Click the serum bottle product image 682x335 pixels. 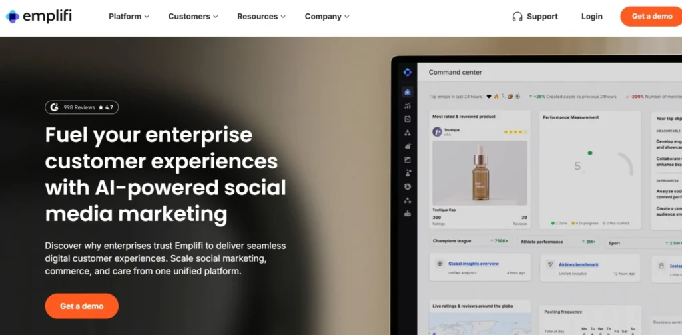[x=480, y=172]
